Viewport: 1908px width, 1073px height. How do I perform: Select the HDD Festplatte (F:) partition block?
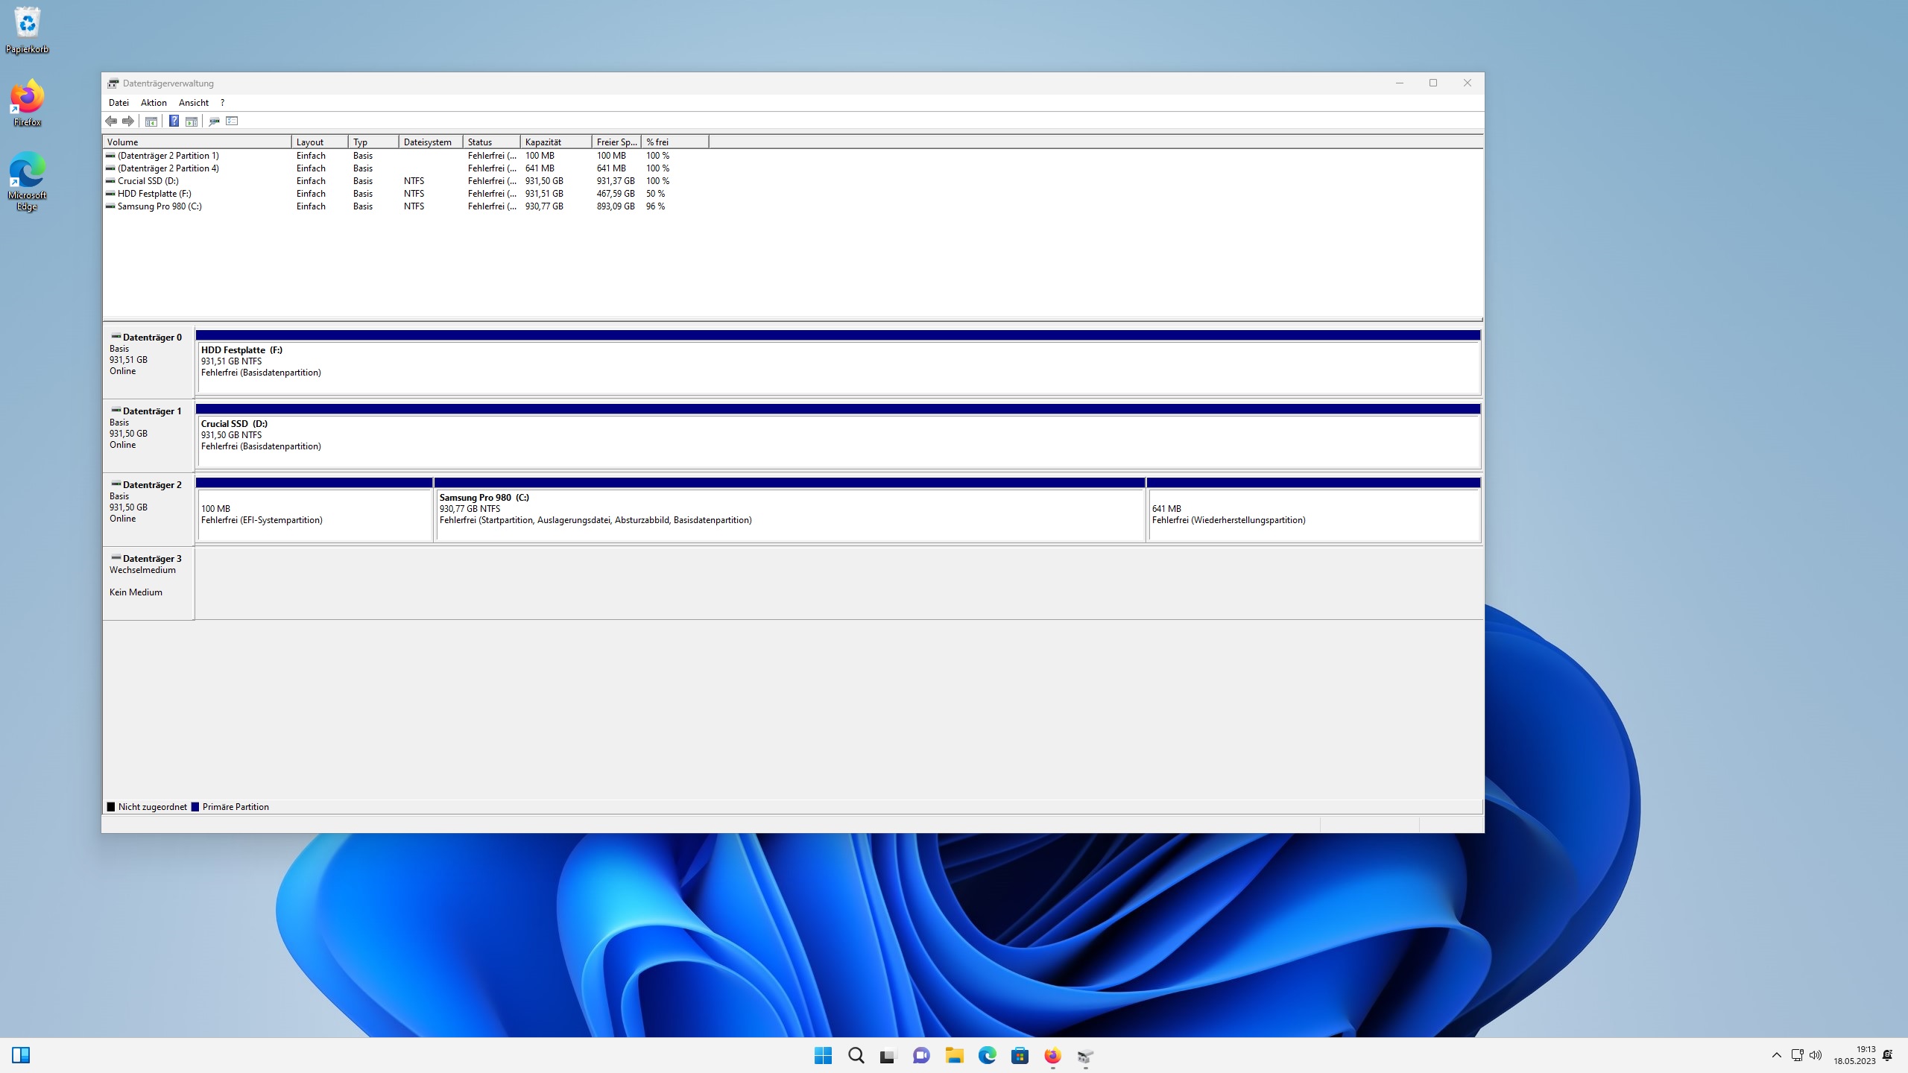click(x=838, y=362)
